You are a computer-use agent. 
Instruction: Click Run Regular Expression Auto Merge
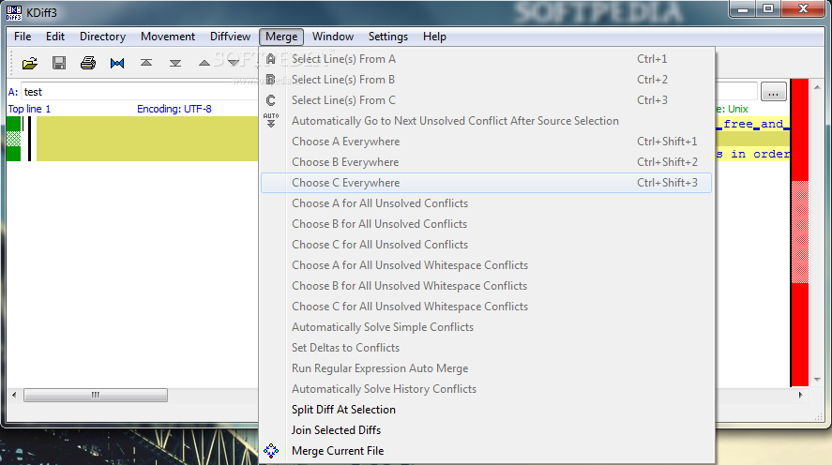click(x=486, y=368)
